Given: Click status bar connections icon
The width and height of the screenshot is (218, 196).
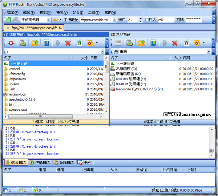Looking at the screenshot, I should [21, 190].
